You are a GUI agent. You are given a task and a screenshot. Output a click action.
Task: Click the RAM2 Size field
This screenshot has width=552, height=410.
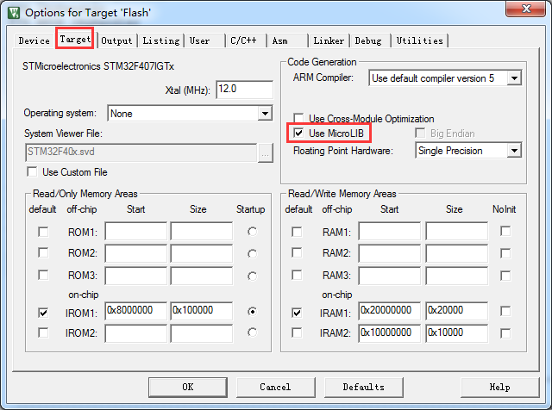click(x=456, y=253)
